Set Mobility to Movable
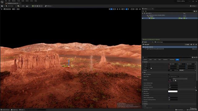The image size is (198, 111). pos(182,70)
